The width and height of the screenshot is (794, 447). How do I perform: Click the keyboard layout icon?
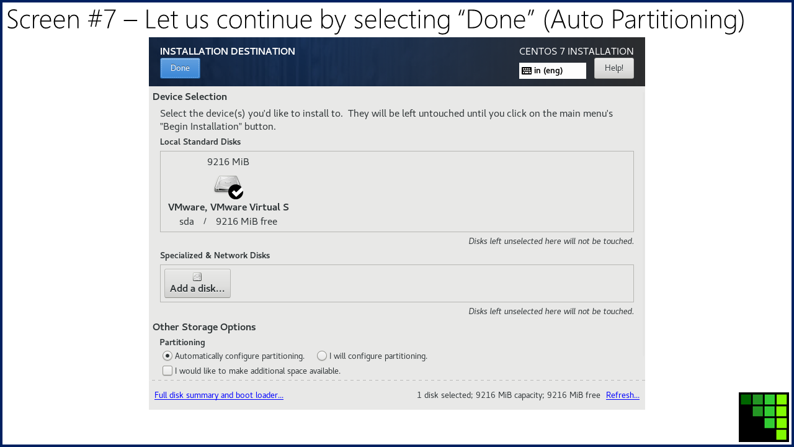point(527,71)
